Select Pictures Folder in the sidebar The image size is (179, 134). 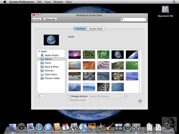tap(51, 78)
